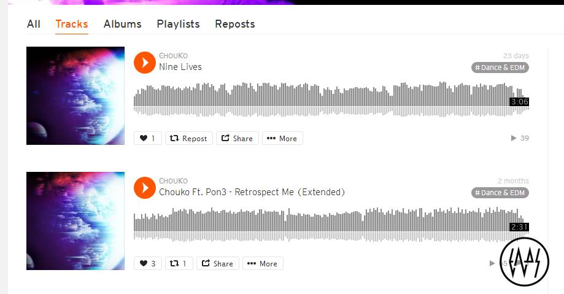Open the Playlists tab
Screen dimensions: 564x294
(x=178, y=24)
